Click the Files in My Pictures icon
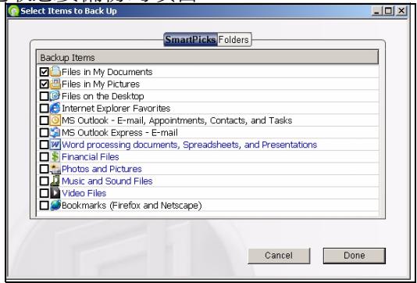Screen dimensions: 417x283 55,84
